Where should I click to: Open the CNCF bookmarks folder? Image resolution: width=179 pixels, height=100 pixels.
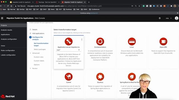43,9
